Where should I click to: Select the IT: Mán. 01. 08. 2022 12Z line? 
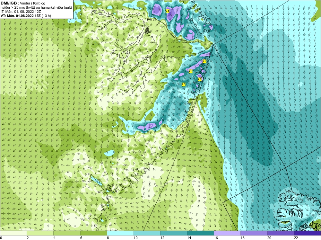[21, 12]
